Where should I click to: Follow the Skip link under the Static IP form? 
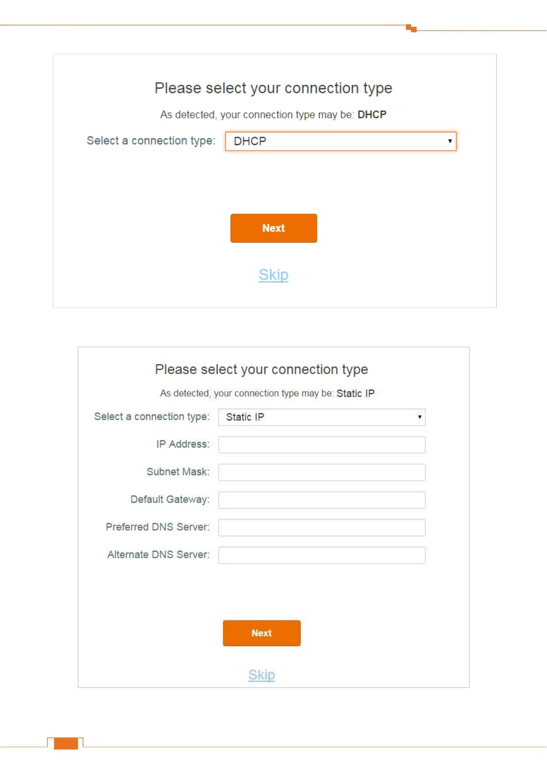pos(261,675)
